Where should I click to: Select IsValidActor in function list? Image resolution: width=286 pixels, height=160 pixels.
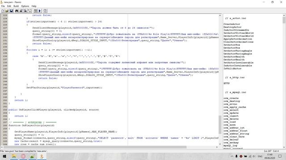pos(232,68)
